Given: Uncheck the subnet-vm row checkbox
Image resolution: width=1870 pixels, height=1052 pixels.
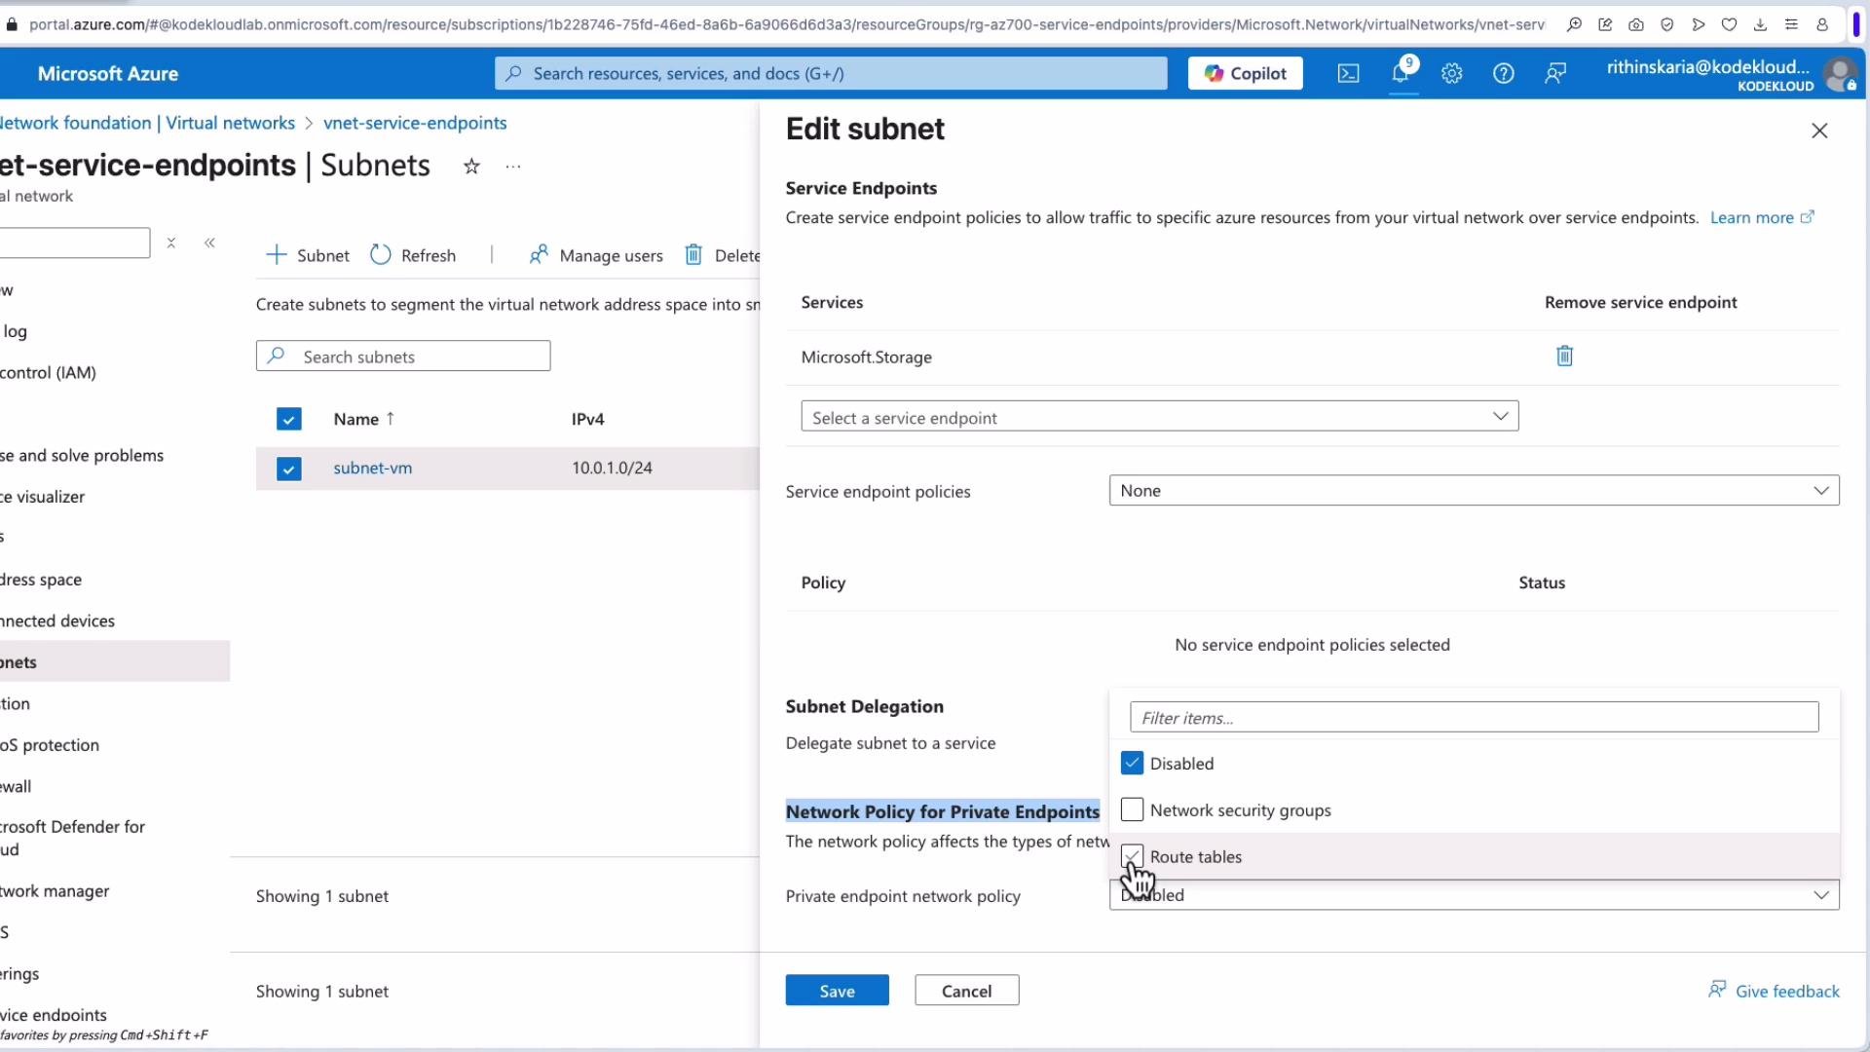Looking at the screenshot, I should point(288,469).
